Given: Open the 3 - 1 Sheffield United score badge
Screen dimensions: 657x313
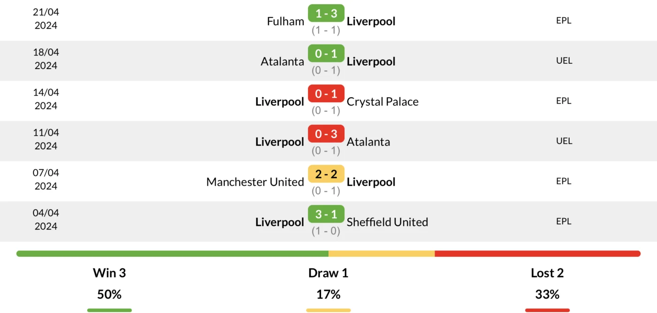Looking at the screenshot, I should tap(326, 214).
